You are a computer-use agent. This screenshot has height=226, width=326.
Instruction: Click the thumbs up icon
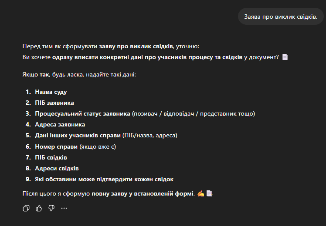39,208
